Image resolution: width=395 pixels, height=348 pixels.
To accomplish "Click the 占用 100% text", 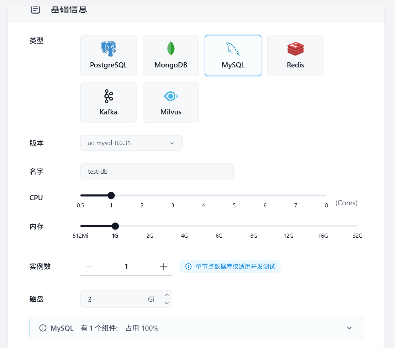I will (x=142, y=328).
